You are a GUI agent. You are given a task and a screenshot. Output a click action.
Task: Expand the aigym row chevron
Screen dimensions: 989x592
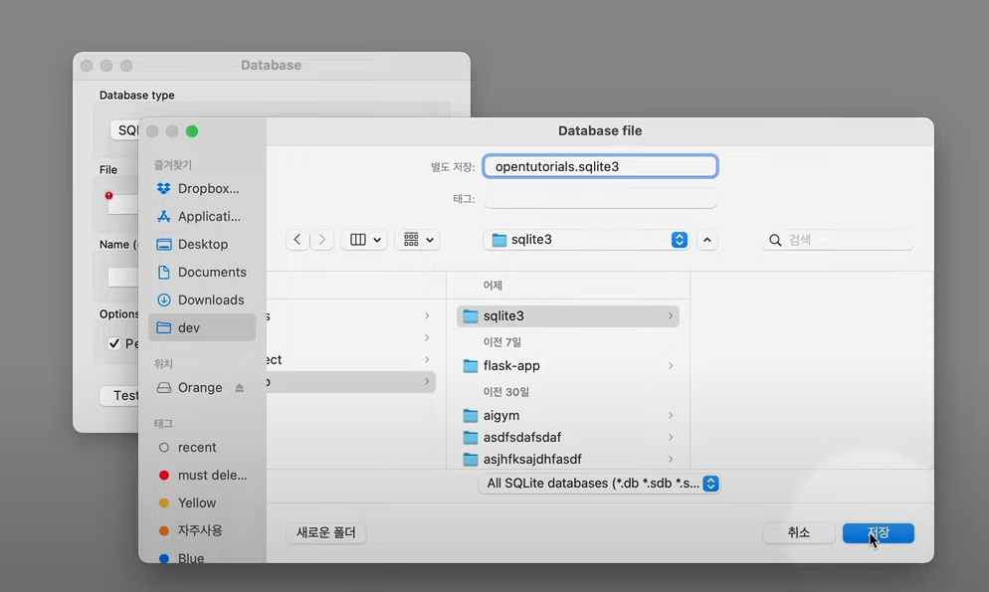671,416
